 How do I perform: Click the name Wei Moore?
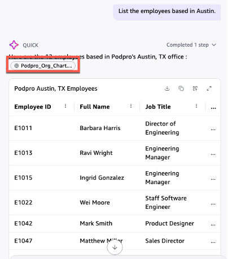95,203
